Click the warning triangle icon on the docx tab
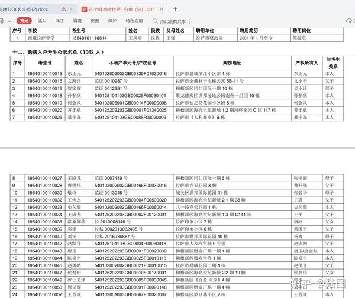The height and width of the screenshot is (298, 355). [x=64, y=9]
